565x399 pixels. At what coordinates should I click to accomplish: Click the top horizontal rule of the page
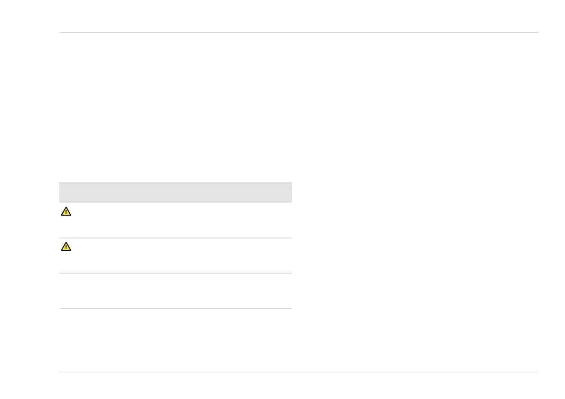pyautogui.click(x=299, y=32)
